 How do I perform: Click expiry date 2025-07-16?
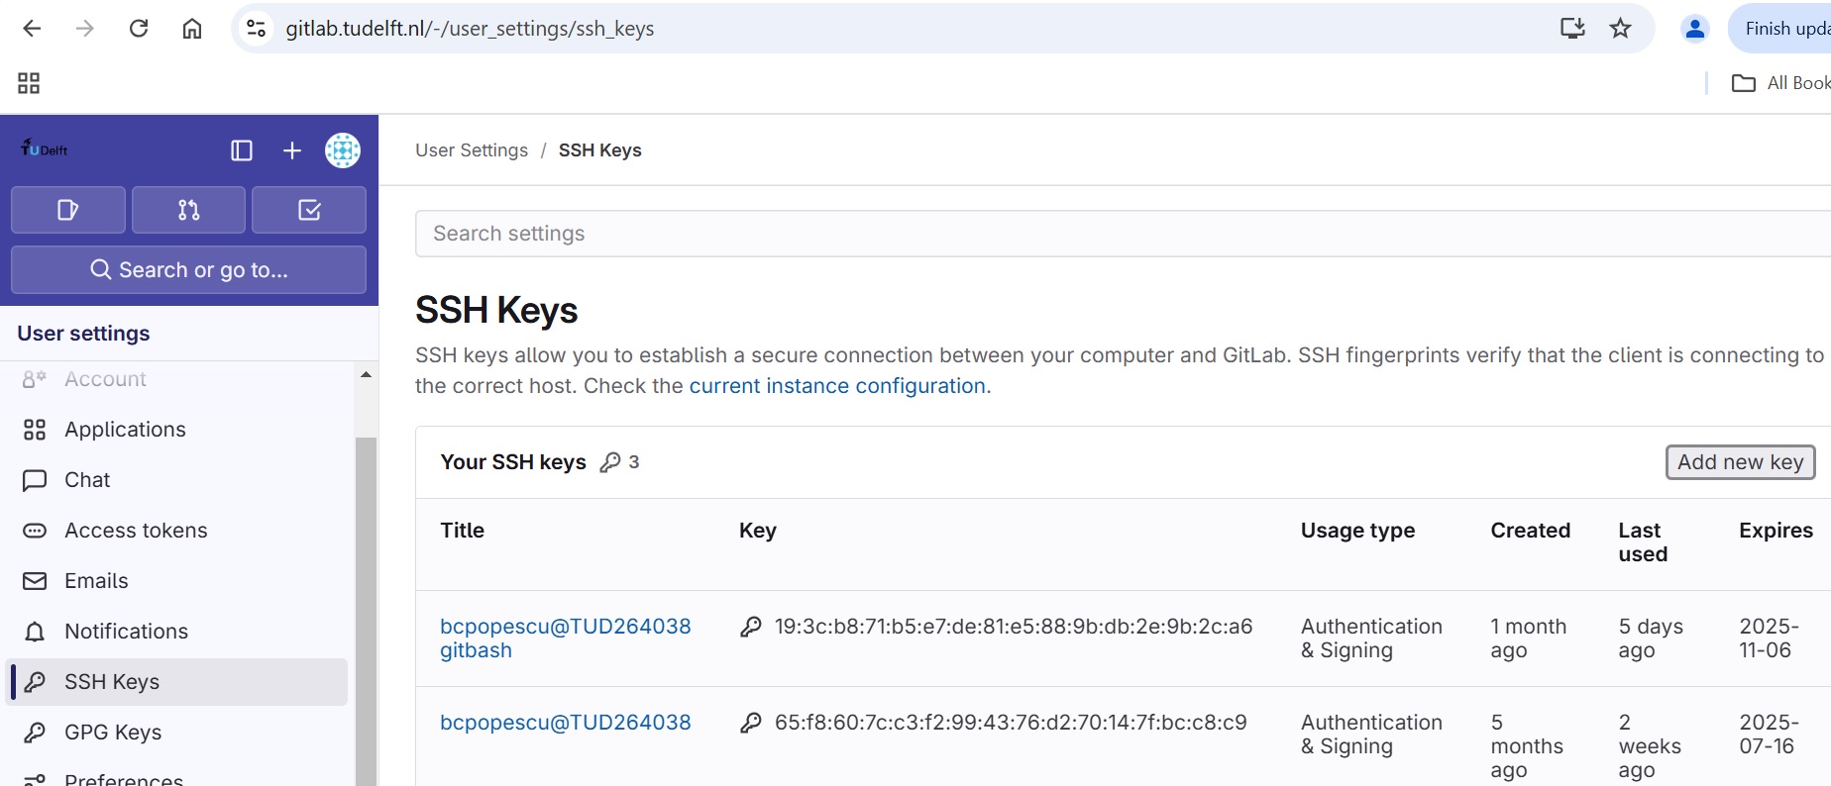pos(1770,735)
